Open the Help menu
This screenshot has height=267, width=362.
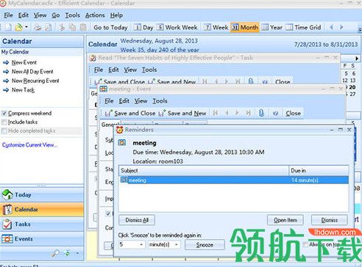(116, 15)
